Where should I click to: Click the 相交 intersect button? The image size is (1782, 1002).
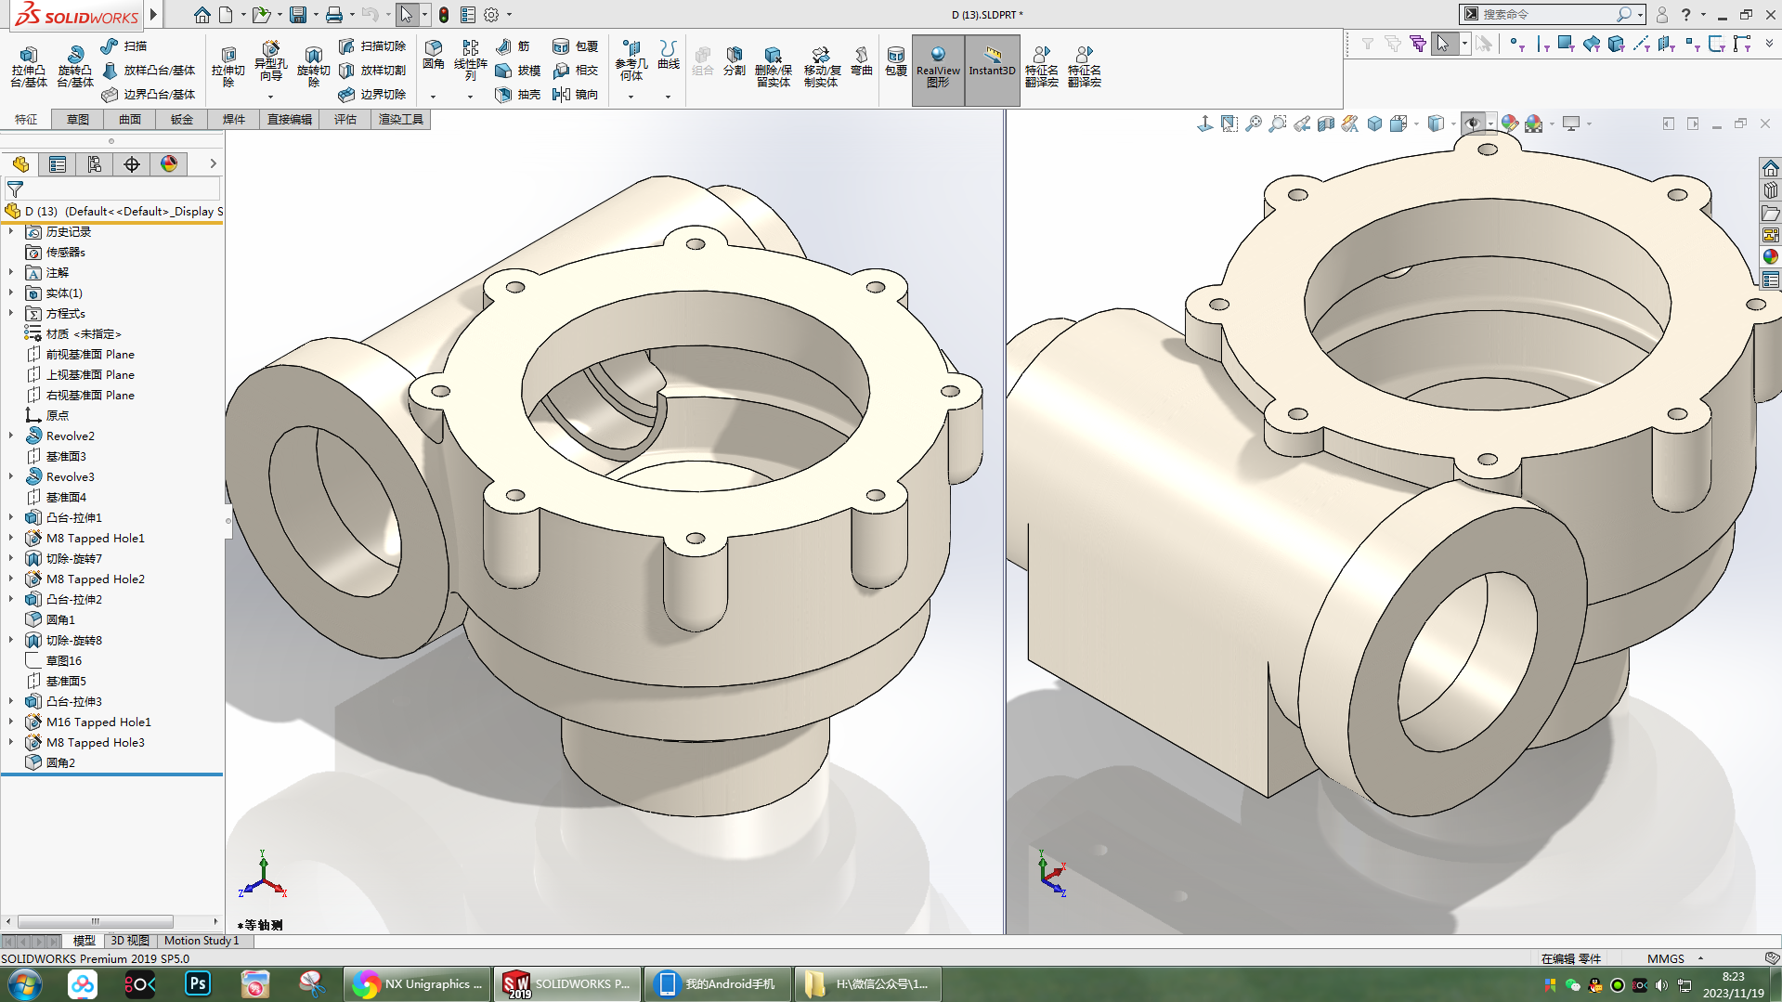pos(575,70)
